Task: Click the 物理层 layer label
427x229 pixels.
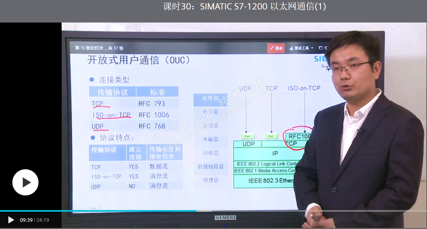Action: [210, 180]
